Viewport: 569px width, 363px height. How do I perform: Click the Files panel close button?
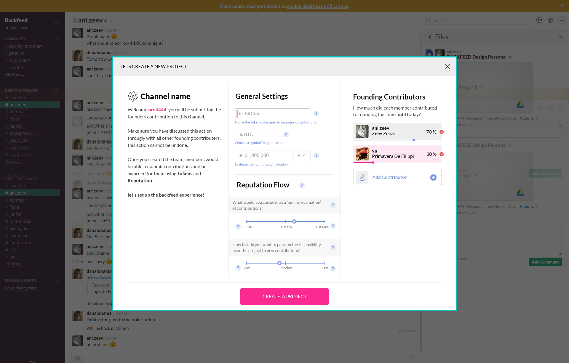[x=561, y=37]
